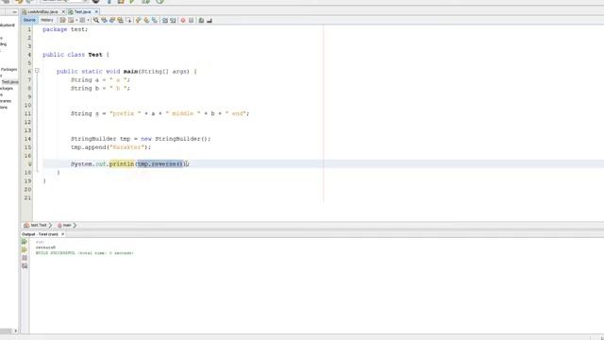Go to Previous Bookmark icon
The width and height of the screenshot is (604, 340).
point(139,20)
